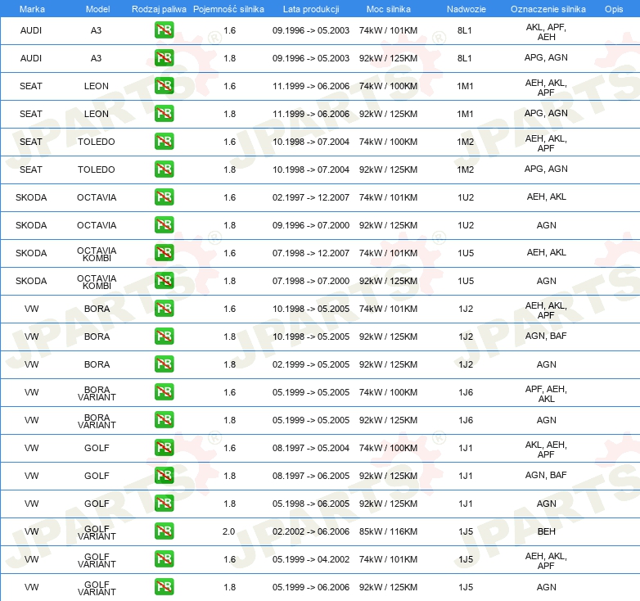Click the fuel icon for SEAT LEON 1.8
Viewport: 640px width, 601px height.
(164, 114)
